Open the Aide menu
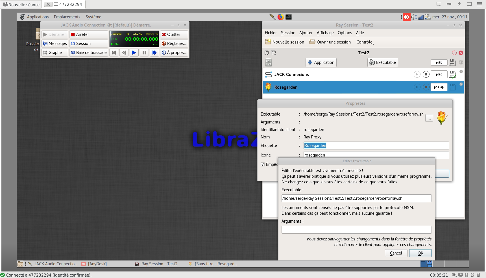486x278 pixels. [360, 33]
